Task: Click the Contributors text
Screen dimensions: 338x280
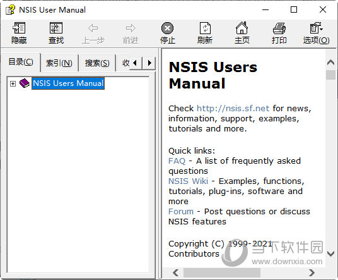Action: click(194, 254)
